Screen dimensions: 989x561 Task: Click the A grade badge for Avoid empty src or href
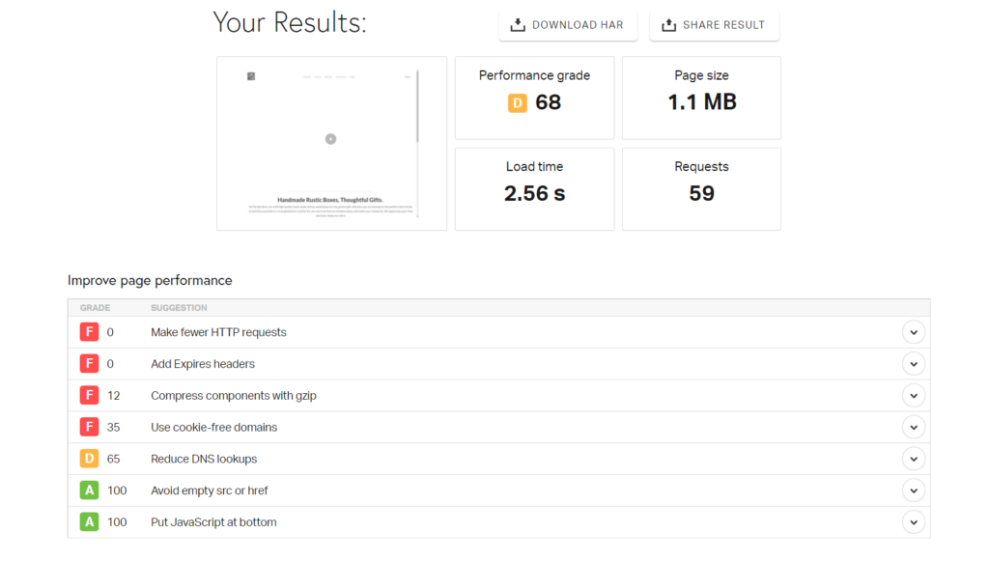tap(89, 491)
